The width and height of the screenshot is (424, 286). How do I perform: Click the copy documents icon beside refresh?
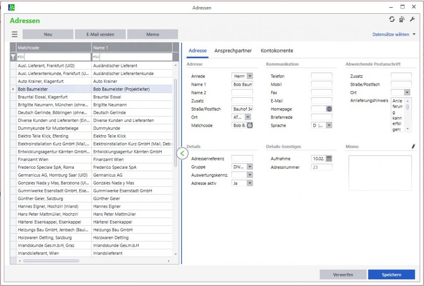402,19
